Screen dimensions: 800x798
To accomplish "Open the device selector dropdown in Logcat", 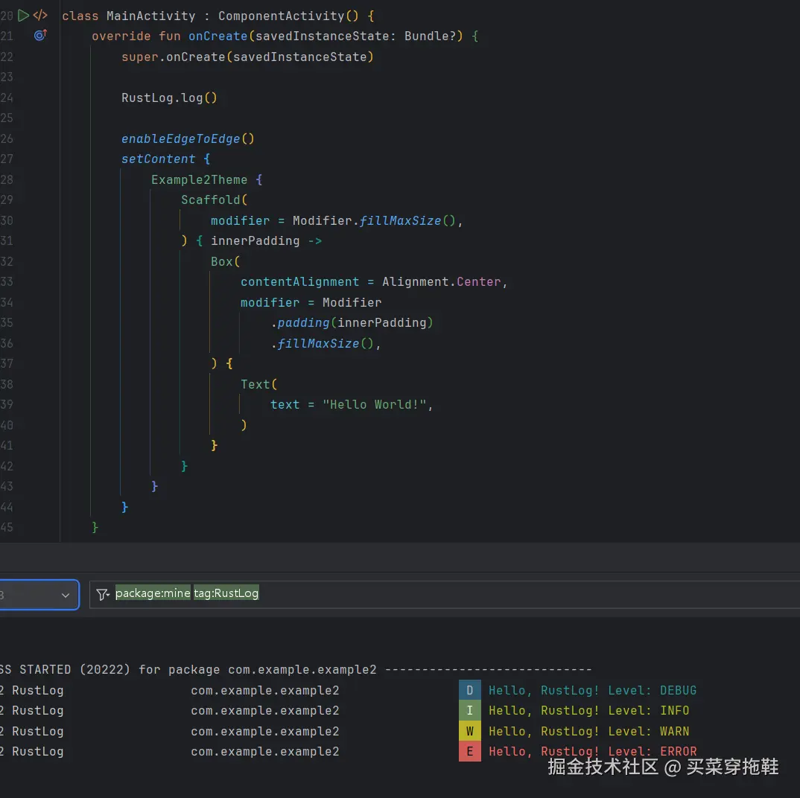I will pos(38,595).
